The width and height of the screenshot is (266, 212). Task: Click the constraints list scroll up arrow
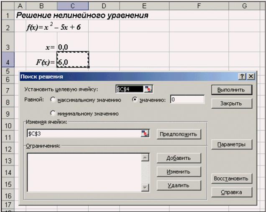pyautogui.click(x=145, y=158)
